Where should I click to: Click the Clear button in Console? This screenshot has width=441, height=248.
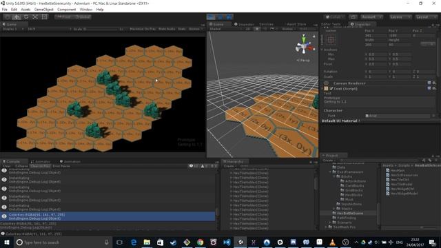[6, 166]
